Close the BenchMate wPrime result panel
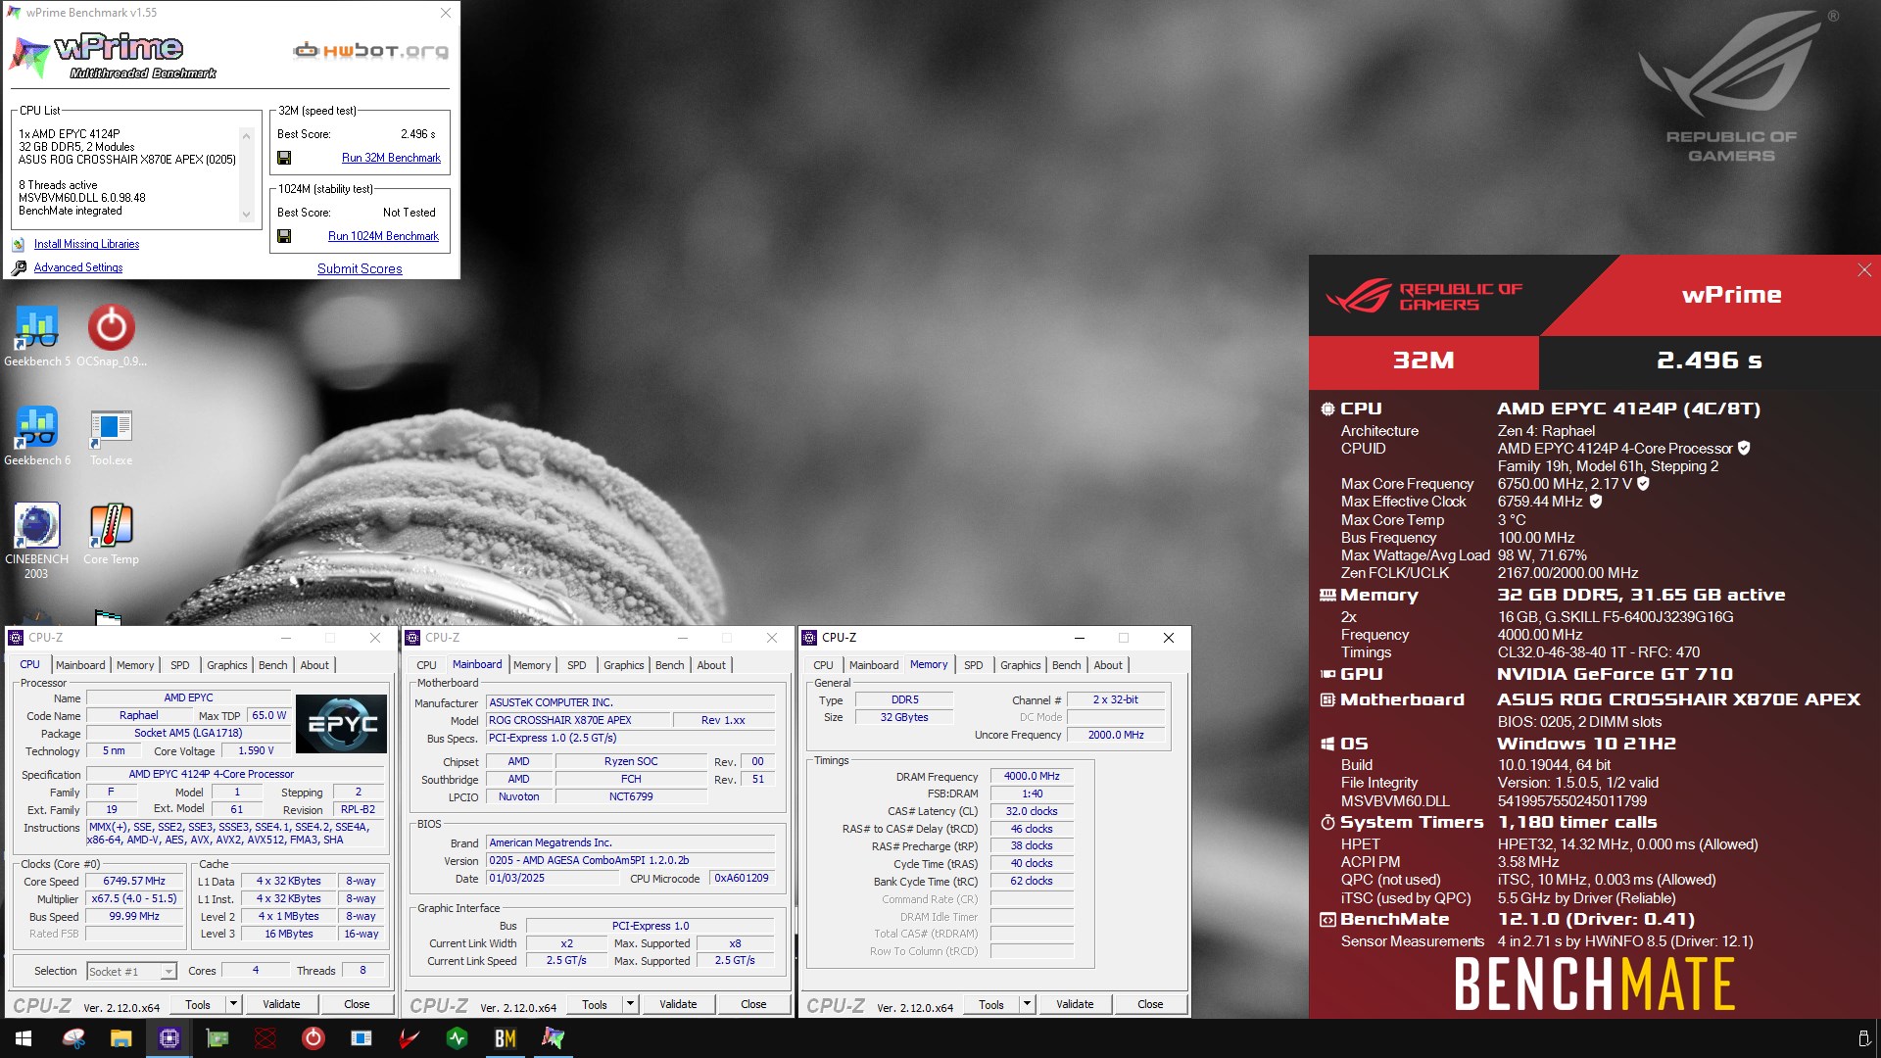 coord(1864,270)
